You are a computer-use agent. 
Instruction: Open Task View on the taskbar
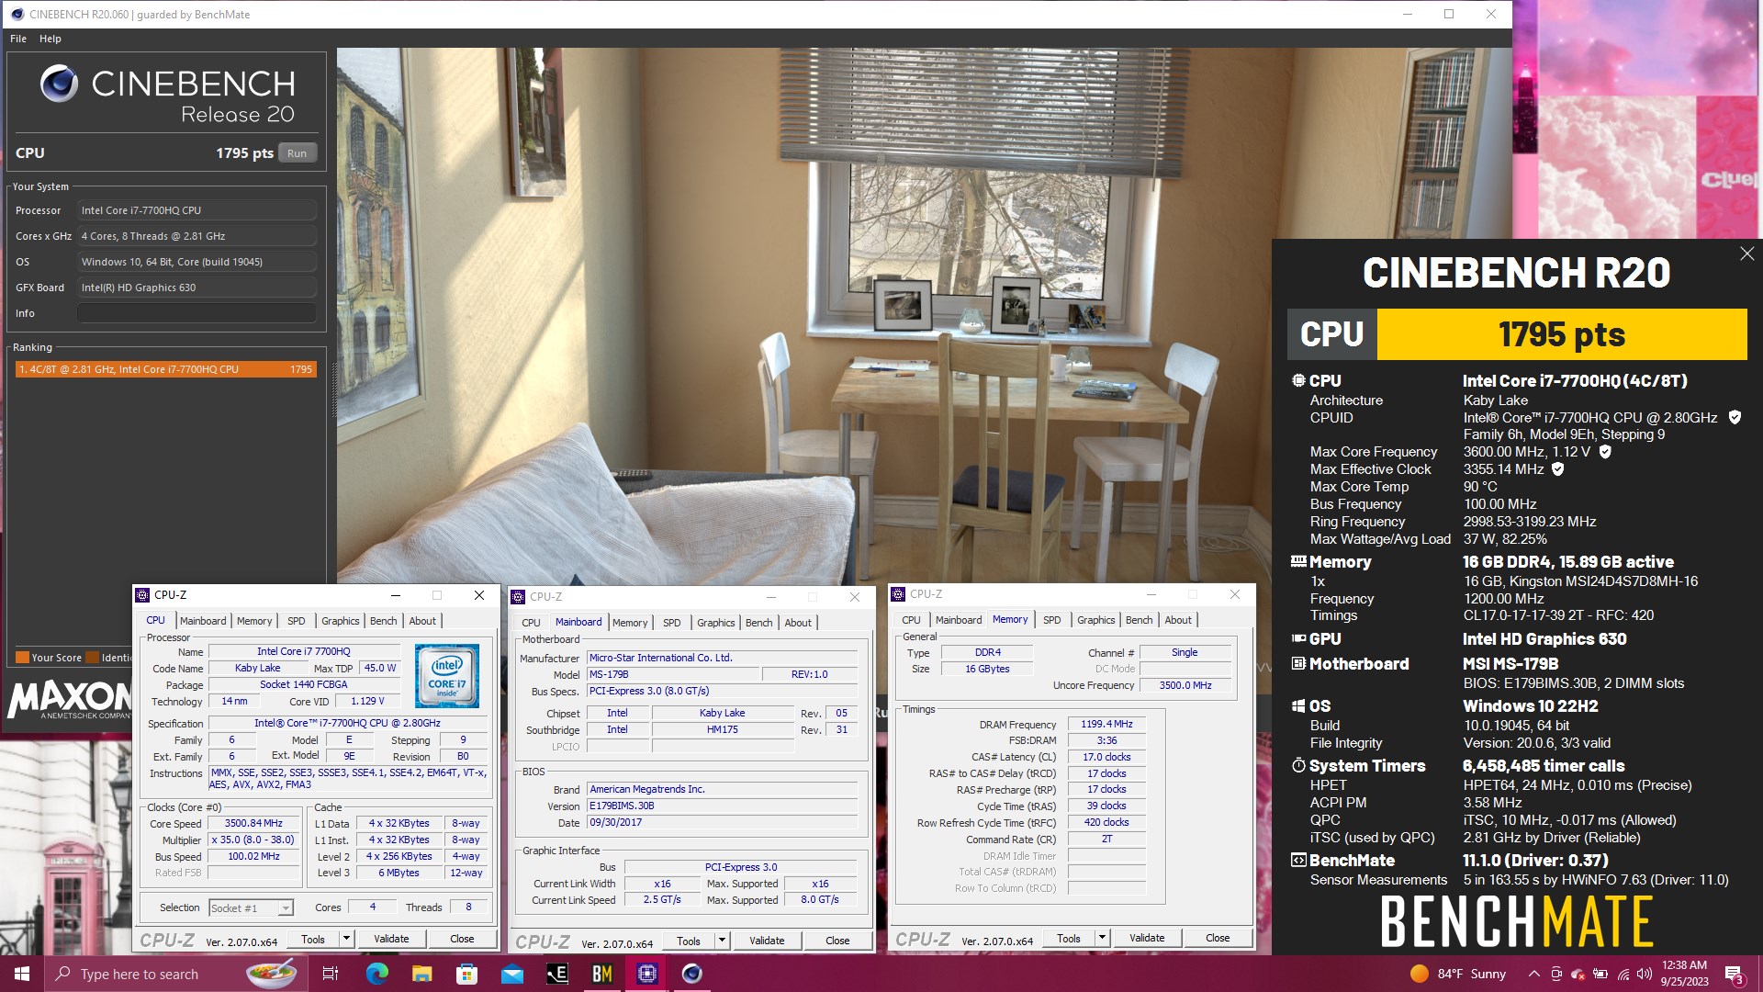coord(331,974)
